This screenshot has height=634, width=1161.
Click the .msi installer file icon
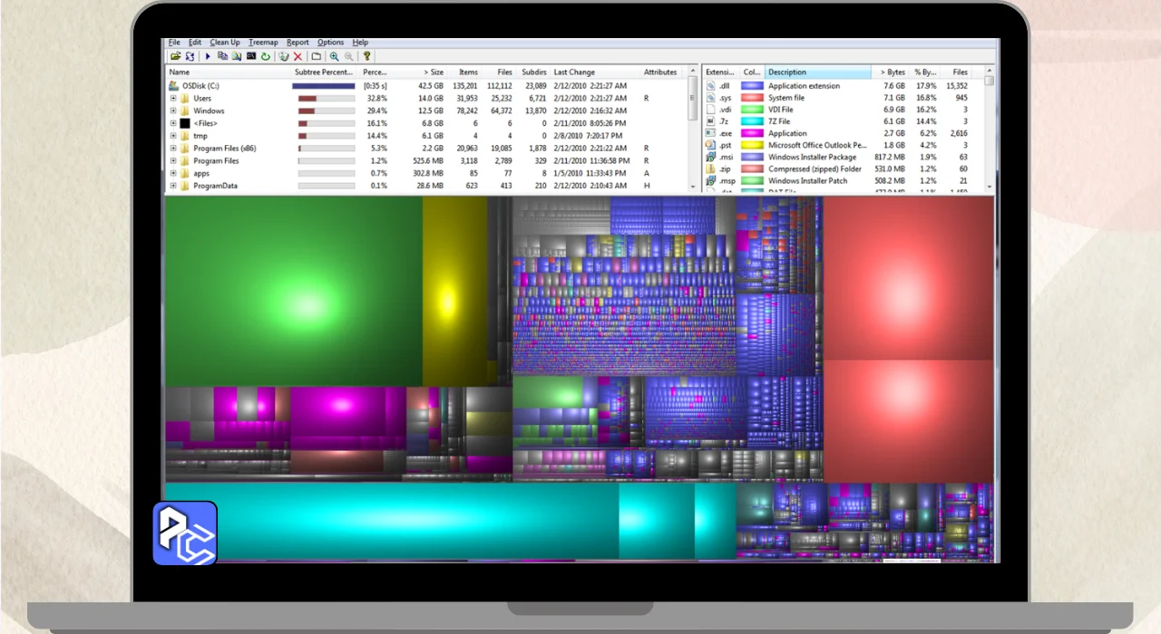pyautogui.click(x=712, y=157)
